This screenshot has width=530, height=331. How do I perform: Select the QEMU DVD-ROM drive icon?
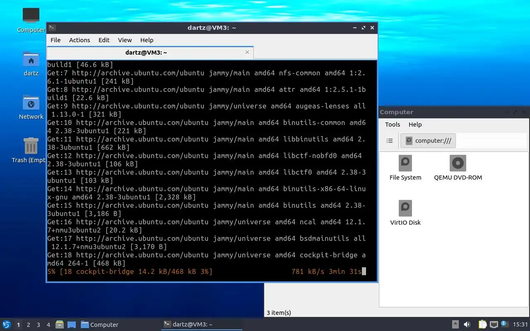[458, 168]
